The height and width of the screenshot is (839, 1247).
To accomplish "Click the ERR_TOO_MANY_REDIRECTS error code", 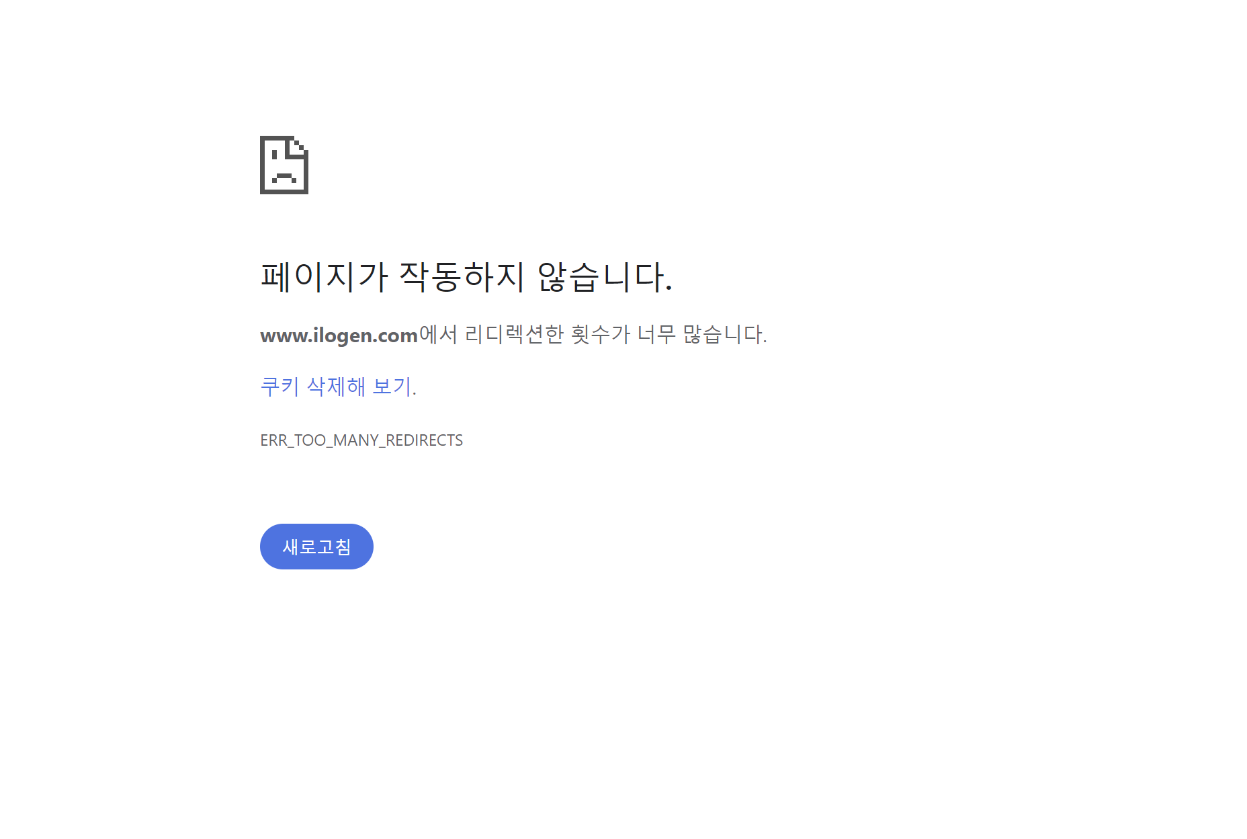I will [x=361, y=440].
